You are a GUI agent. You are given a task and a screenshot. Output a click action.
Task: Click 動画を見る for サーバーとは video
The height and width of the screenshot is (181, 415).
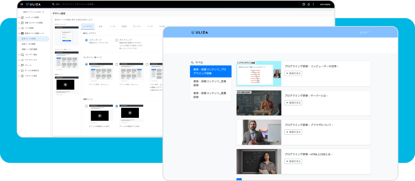point(293,102)
